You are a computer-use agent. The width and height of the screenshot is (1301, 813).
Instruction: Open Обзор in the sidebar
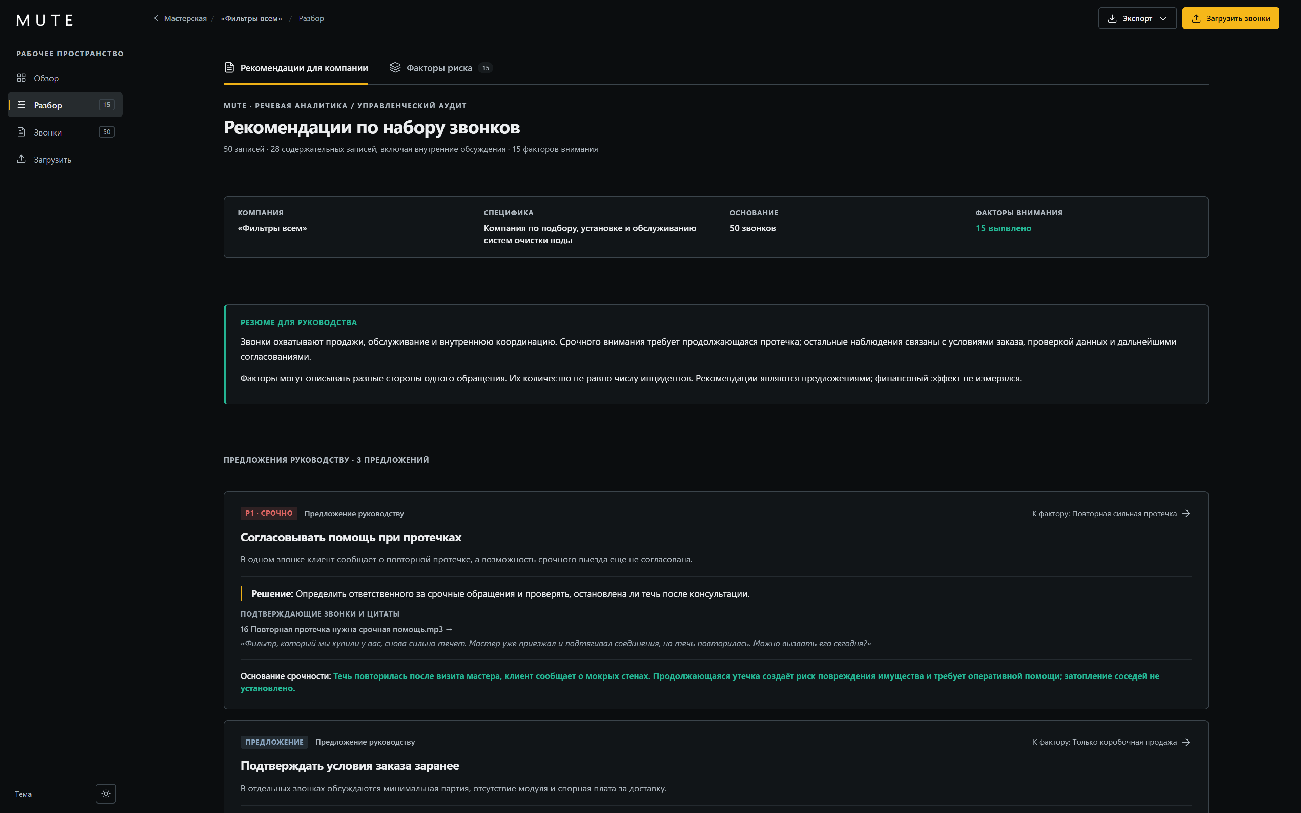[65, 78]
